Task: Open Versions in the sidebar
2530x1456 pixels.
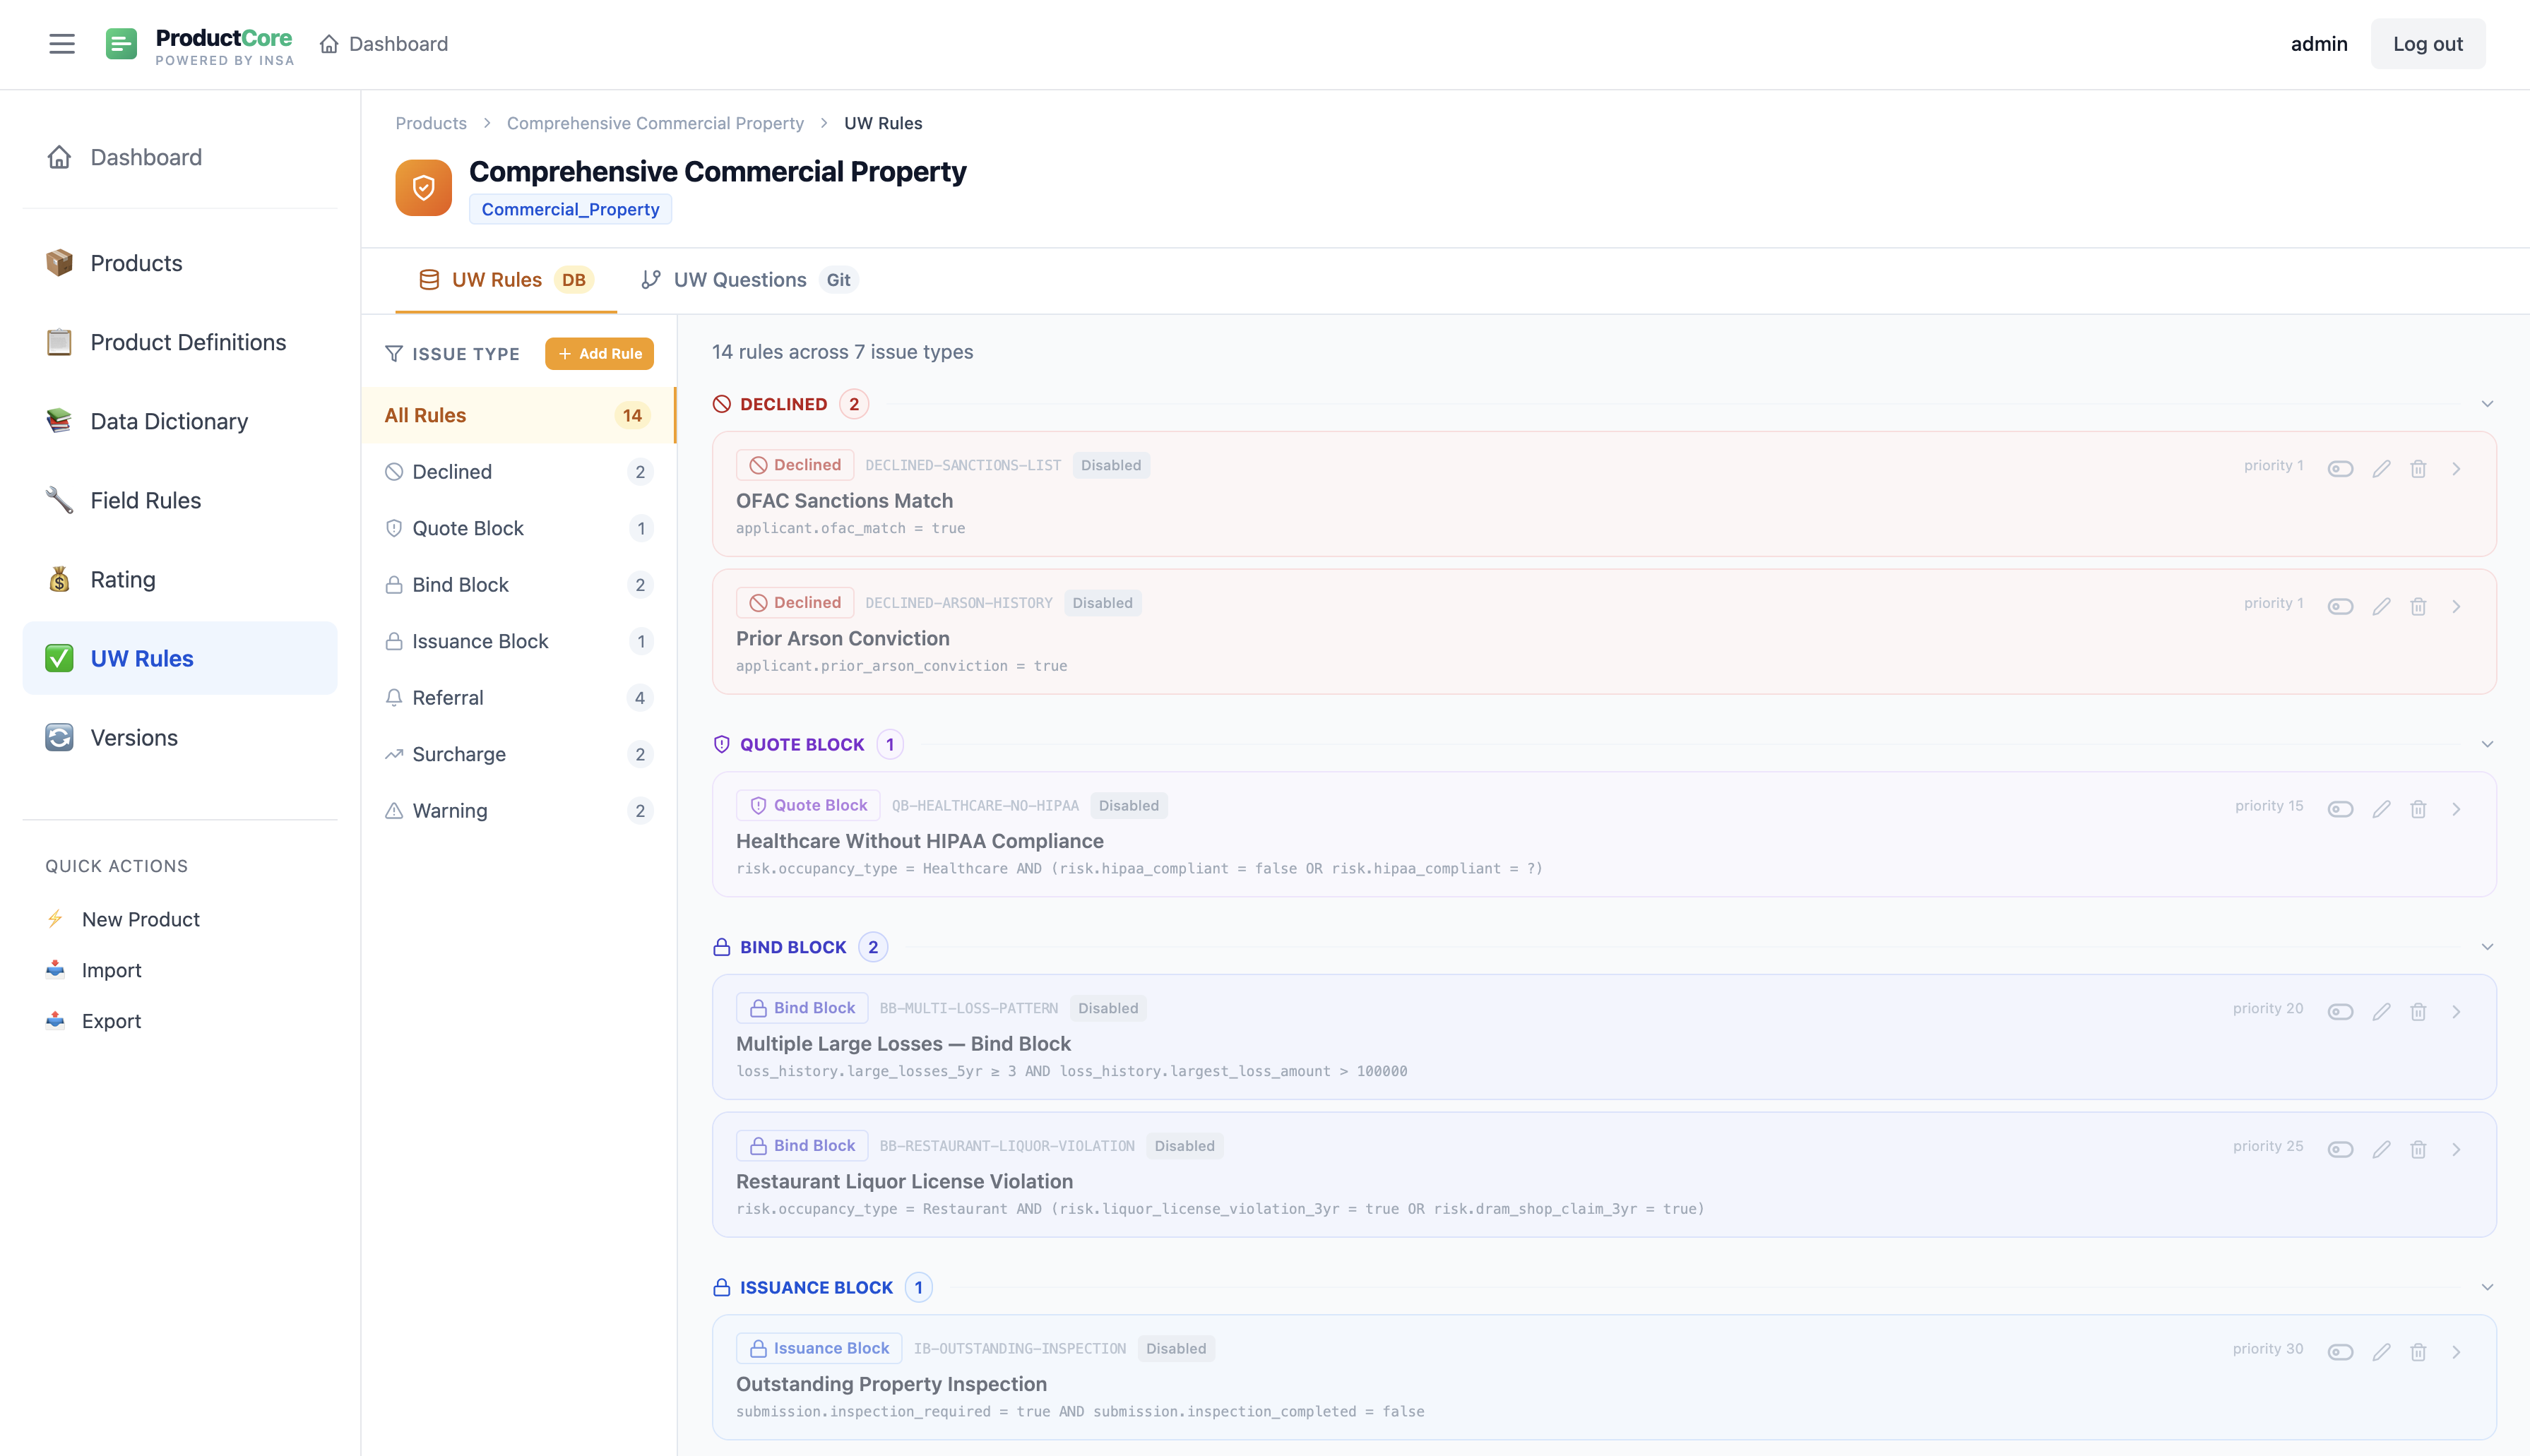Action: pos(180,737)
